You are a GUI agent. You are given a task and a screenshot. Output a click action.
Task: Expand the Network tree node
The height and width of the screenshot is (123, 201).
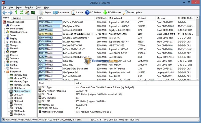[5, 48]
